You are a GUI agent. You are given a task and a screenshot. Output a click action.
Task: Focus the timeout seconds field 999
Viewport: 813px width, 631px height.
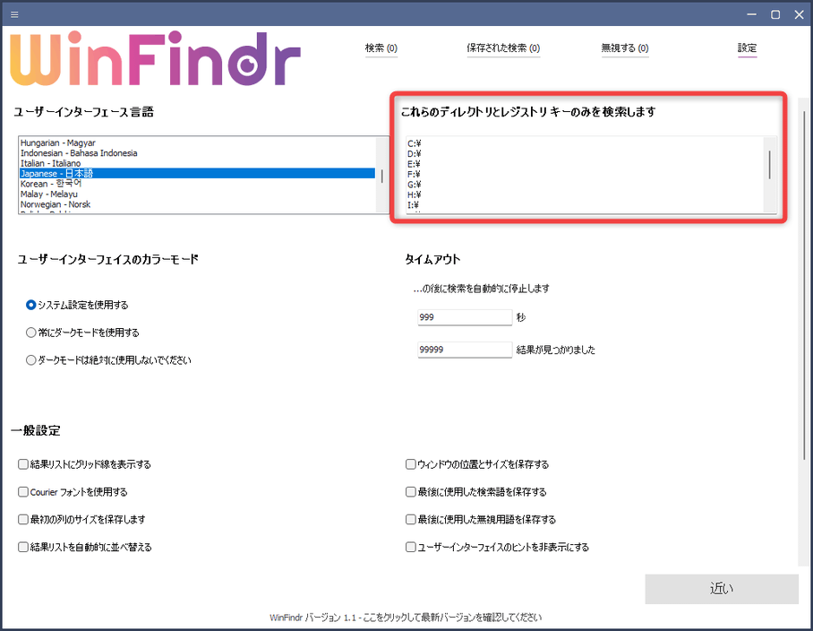(x=465, y=317)
